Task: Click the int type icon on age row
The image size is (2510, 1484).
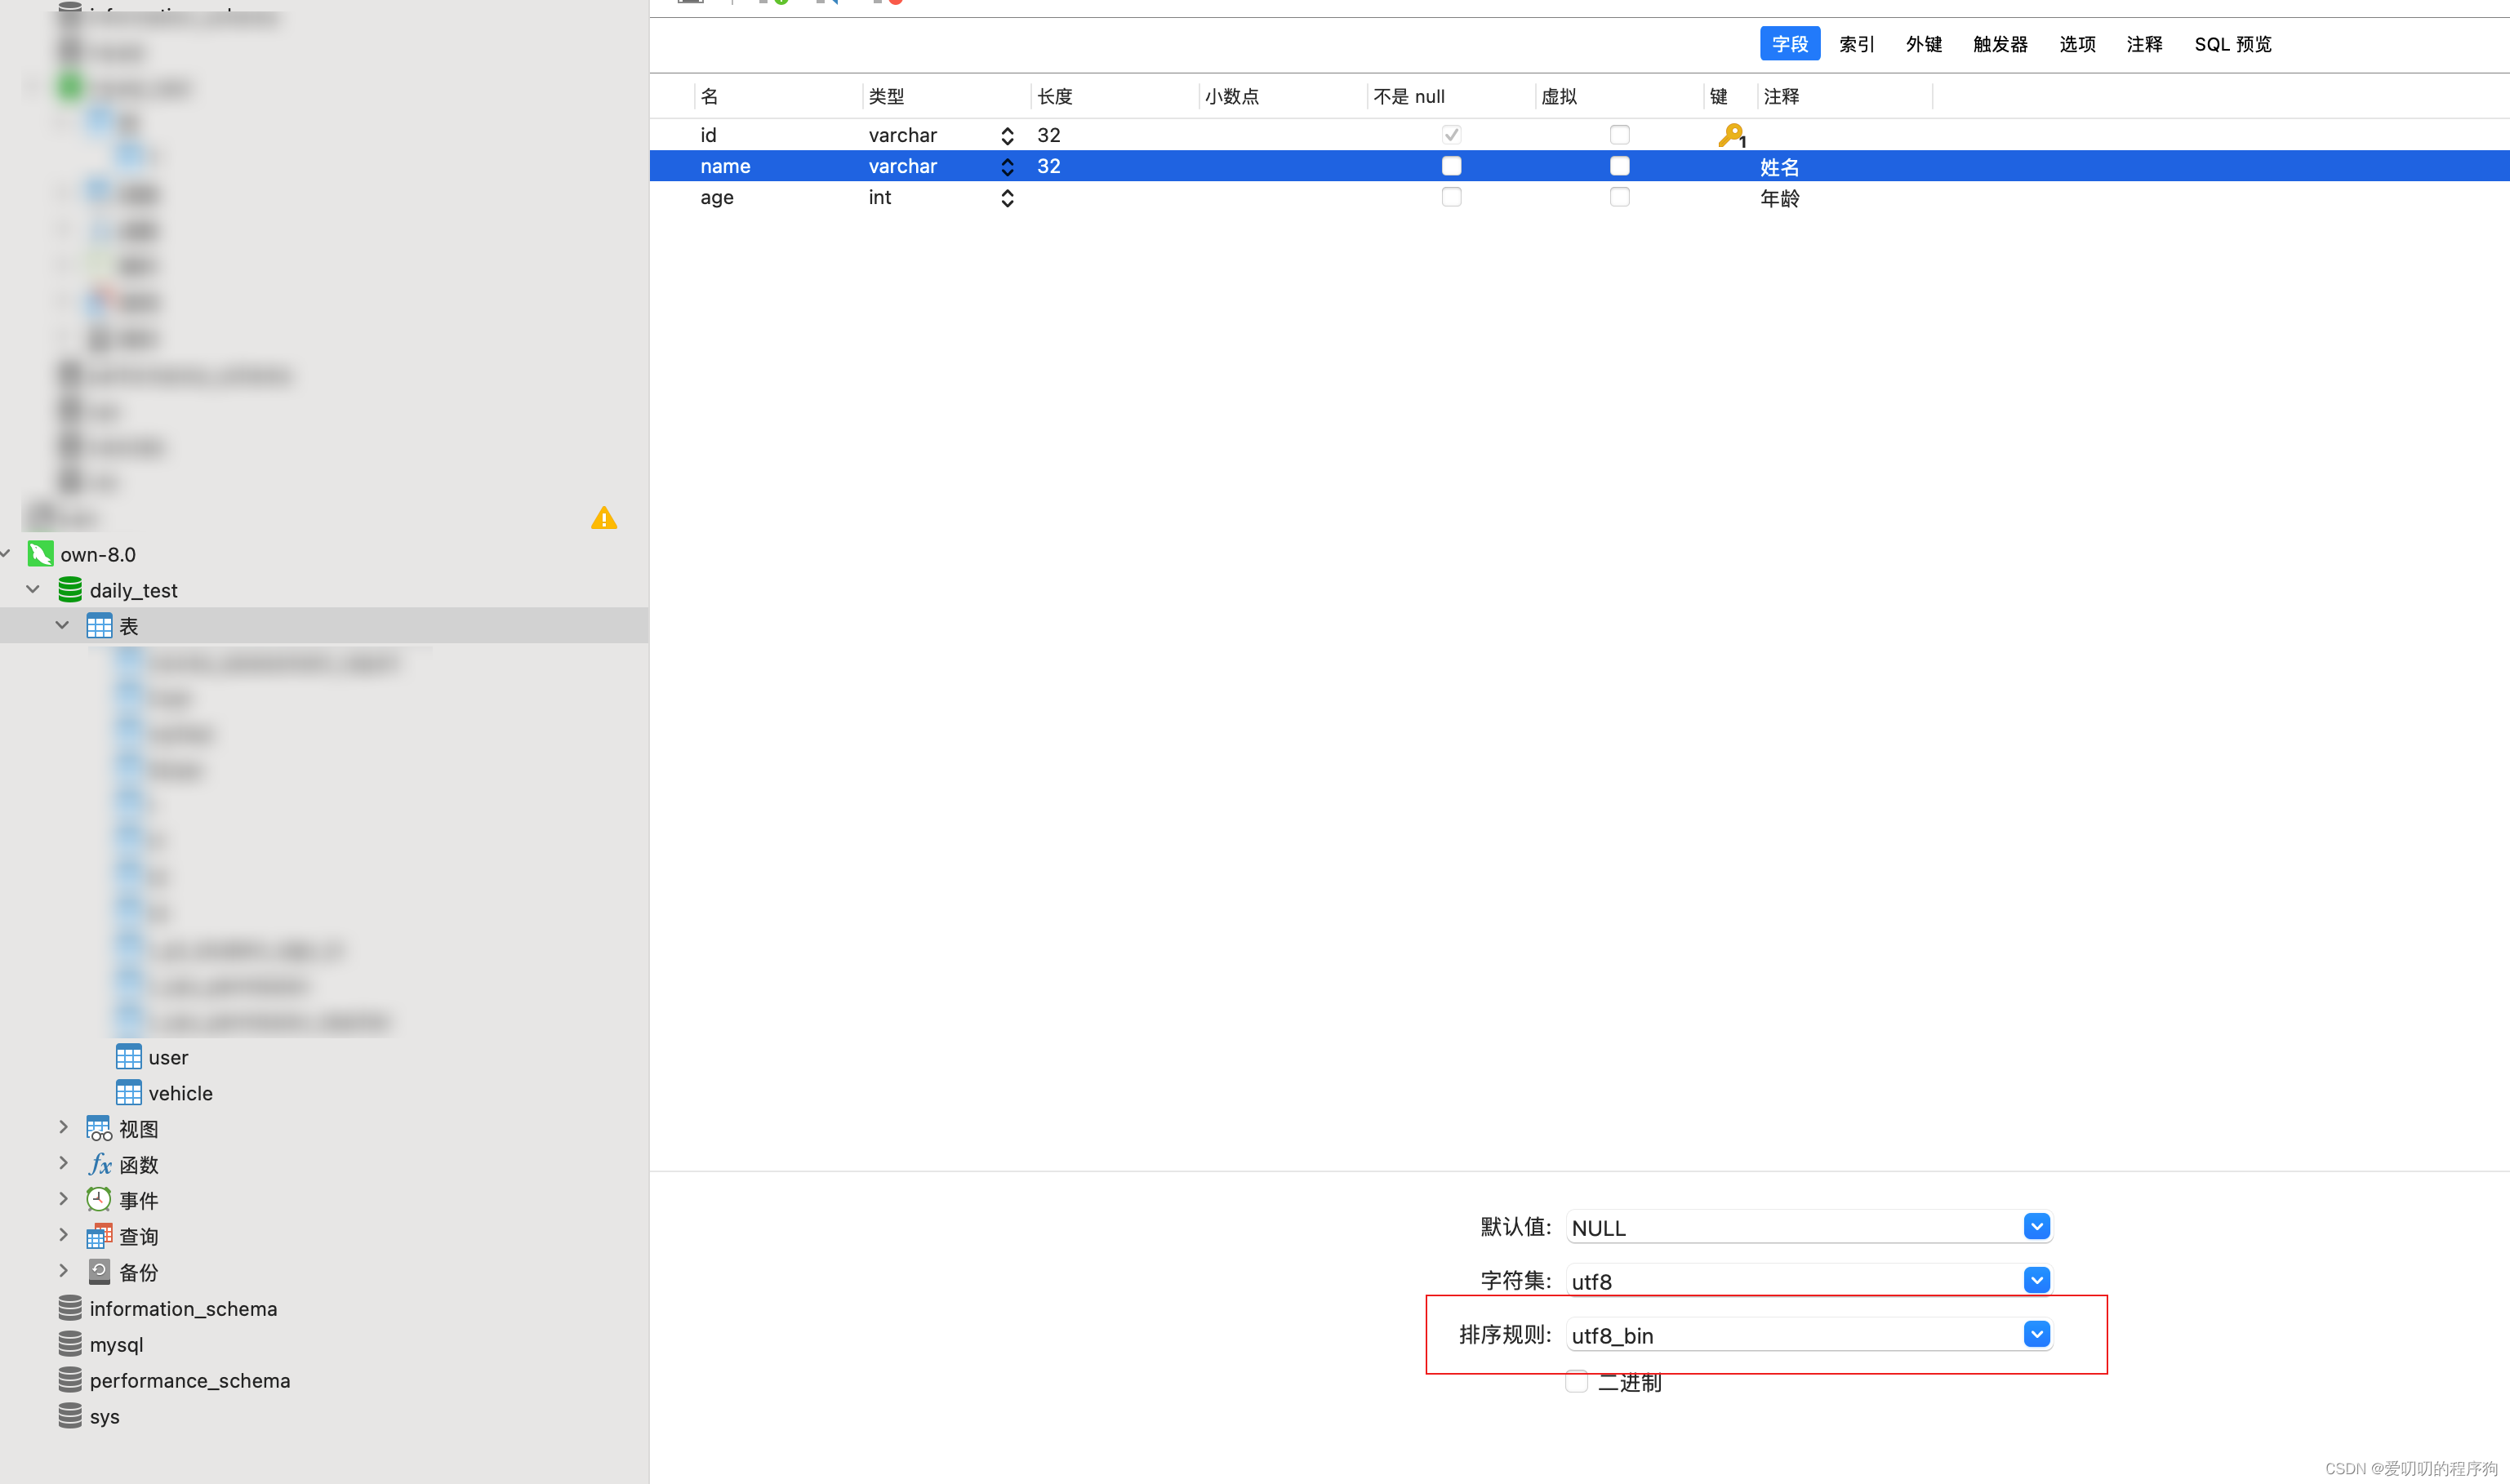Action: point(1005,198)
